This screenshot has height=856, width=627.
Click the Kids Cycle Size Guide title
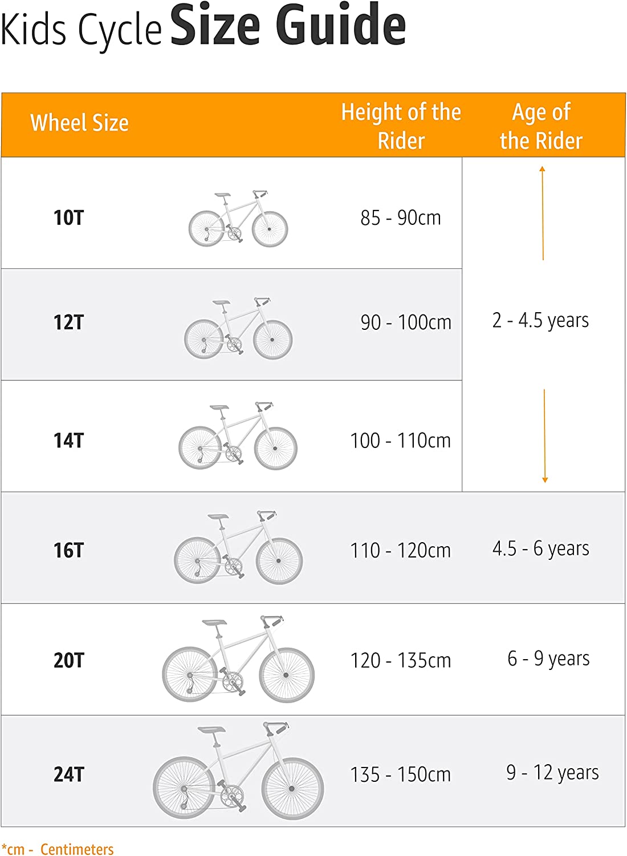pos(203,26)
